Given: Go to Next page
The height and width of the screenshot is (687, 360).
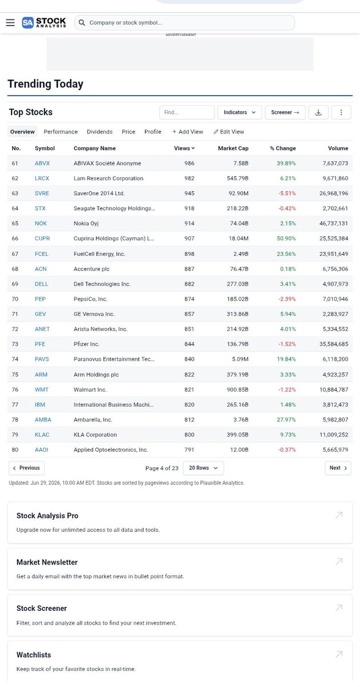Looking at the screenshot, I should pos(338,468).
